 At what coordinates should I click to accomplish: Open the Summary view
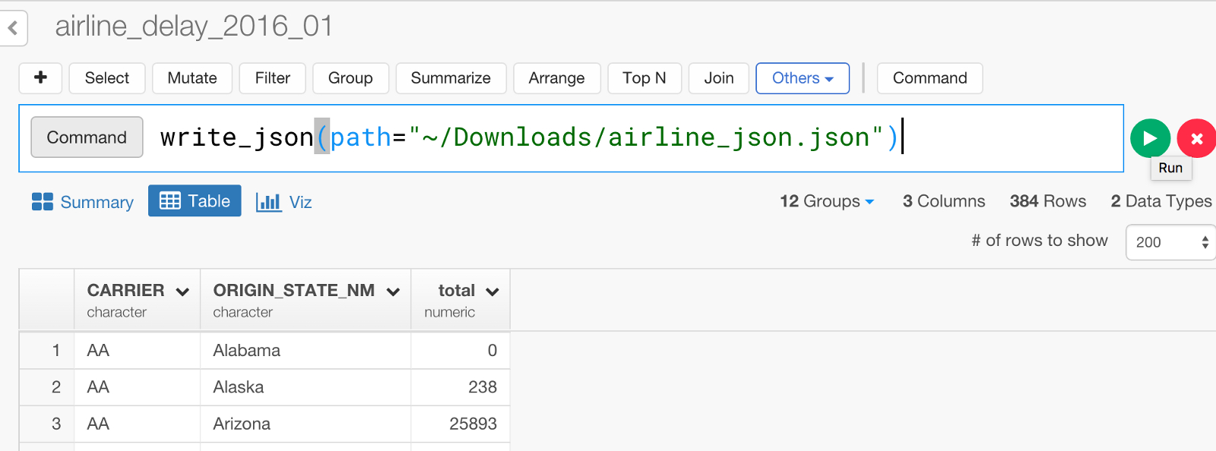[82, 202]
